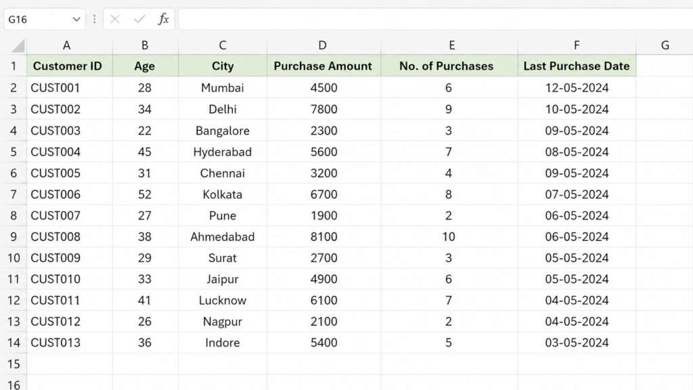Click the Age header cell

click(146, 66)
